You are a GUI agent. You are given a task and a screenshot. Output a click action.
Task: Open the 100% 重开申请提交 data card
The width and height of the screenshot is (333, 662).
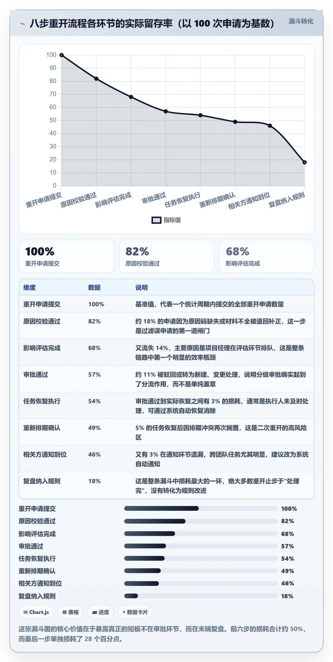pos(66,256)
